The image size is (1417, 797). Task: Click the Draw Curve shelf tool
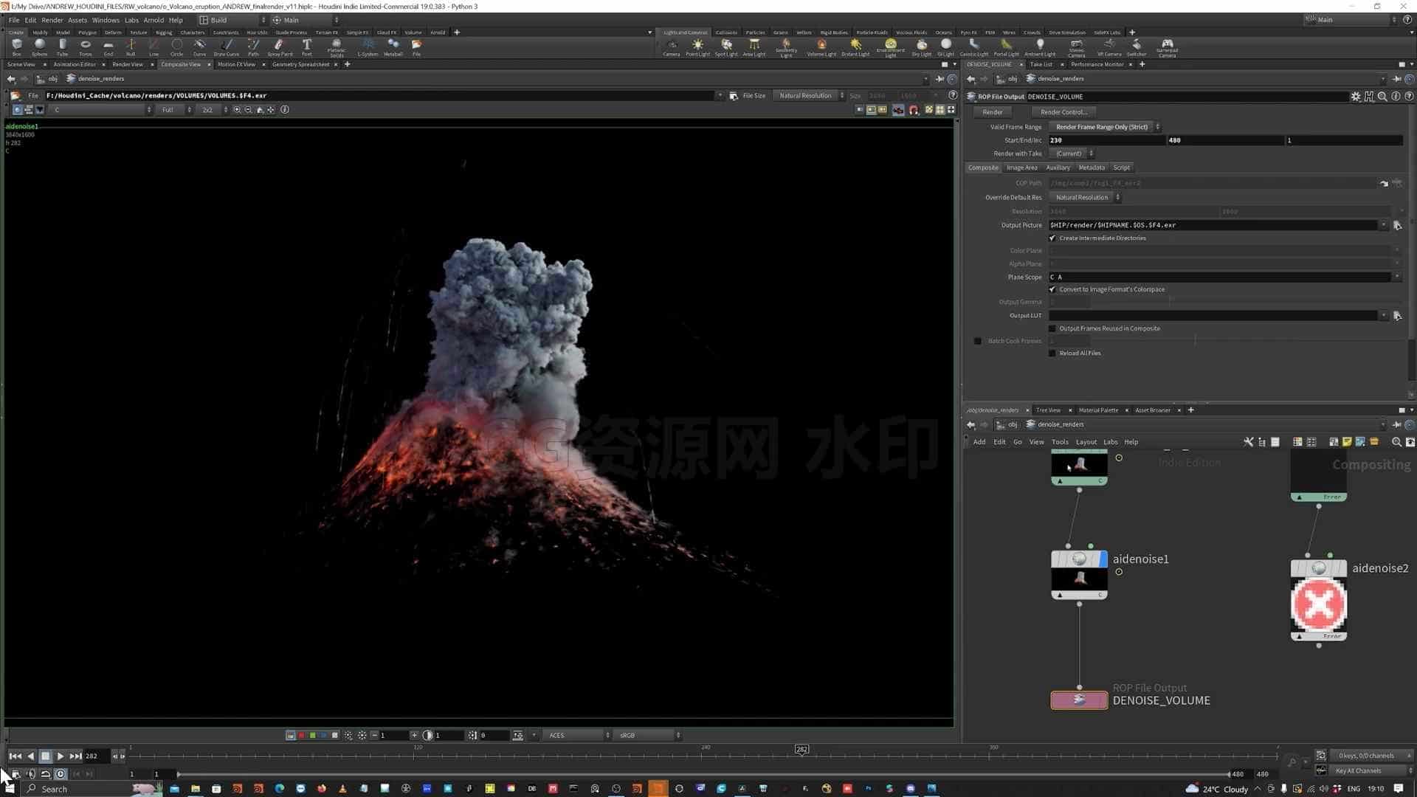226,47
